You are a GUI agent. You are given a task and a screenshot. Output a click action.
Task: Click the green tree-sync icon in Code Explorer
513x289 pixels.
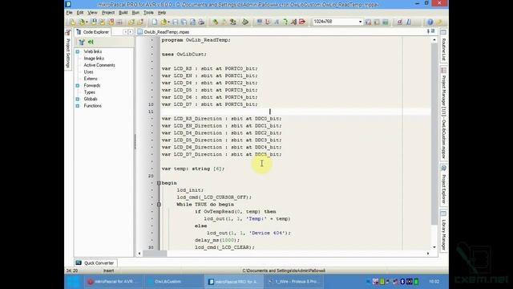(91, 42)
